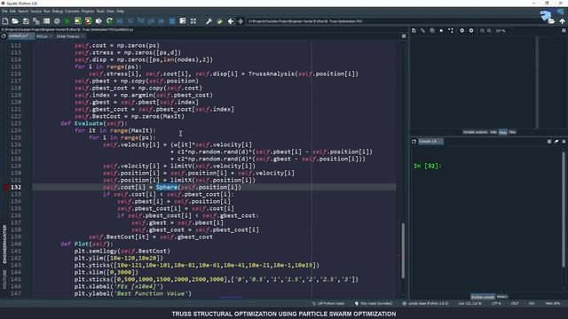Run cell and advance icon
This screenshot has height=319, width=568.
tap(88, 21)
